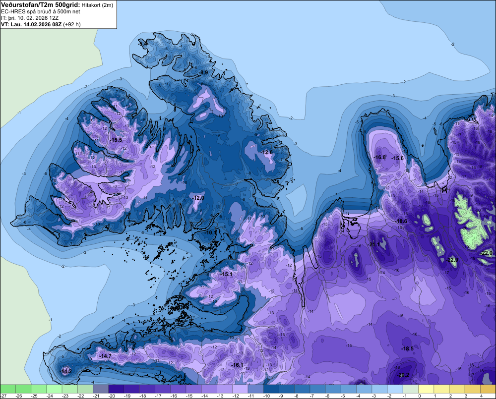496x399 pixels.
Task: Click the -24 label on the color scale
Action: point(50,396)
